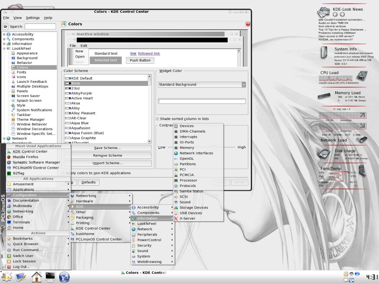Click the Import Scheme button
This screenshot has width=379, height=284.
[x=107, y=163]
